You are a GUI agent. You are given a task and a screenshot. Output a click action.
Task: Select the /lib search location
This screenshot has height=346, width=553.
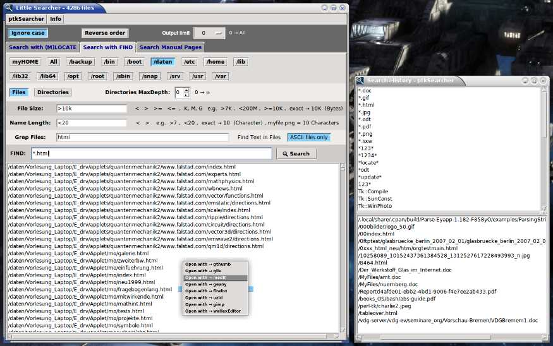coord(241,62)
